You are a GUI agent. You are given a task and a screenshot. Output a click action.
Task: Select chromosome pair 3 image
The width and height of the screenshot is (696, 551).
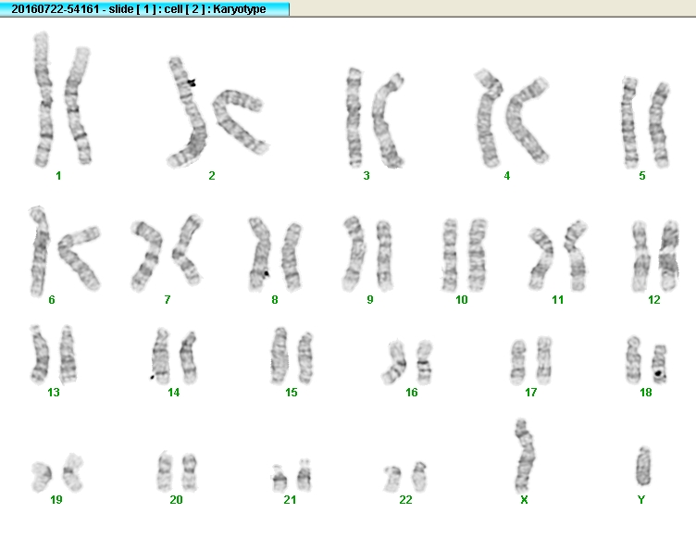click(375, 119)
